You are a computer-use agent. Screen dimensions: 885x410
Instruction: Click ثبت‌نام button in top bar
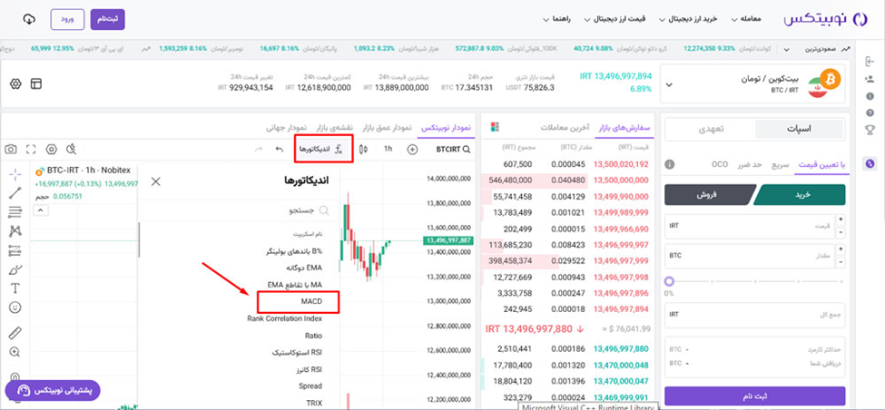click(107, 19)
